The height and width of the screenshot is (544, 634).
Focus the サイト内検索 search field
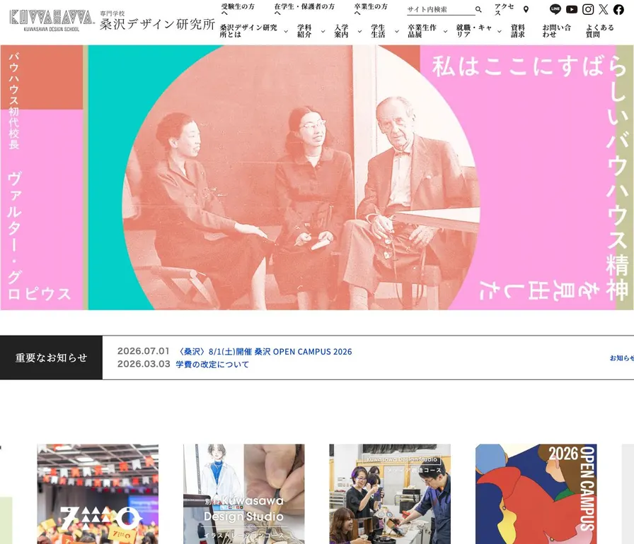pos(440,9)
